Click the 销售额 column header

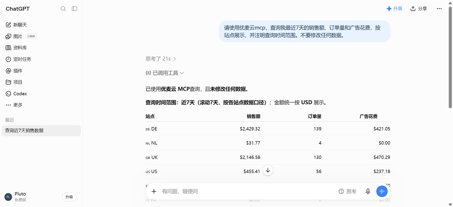(x=253, y=116)
